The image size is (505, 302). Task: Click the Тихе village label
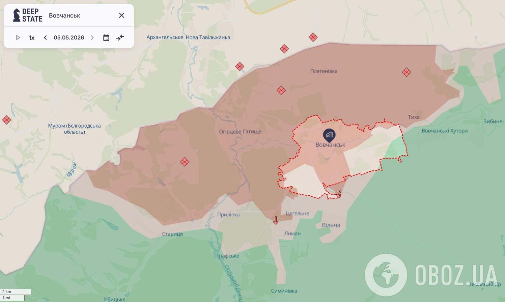pos(414,117)
